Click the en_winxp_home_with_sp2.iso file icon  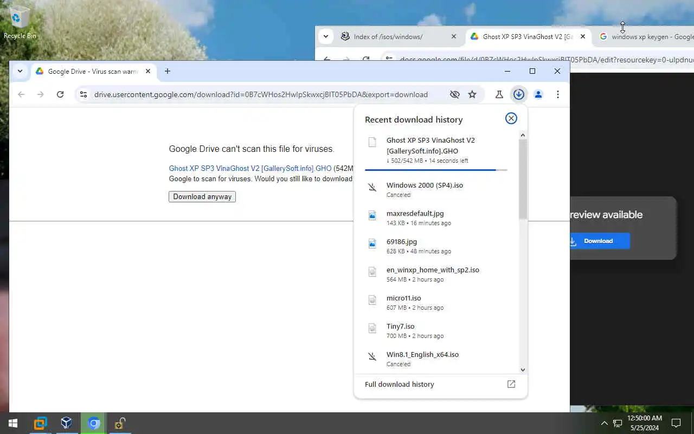click(372, 272)
